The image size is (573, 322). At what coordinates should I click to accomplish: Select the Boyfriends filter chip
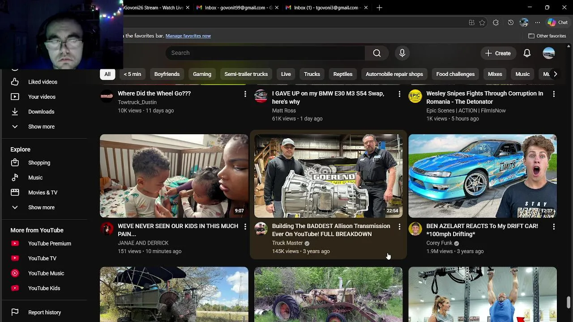point(167,74)
